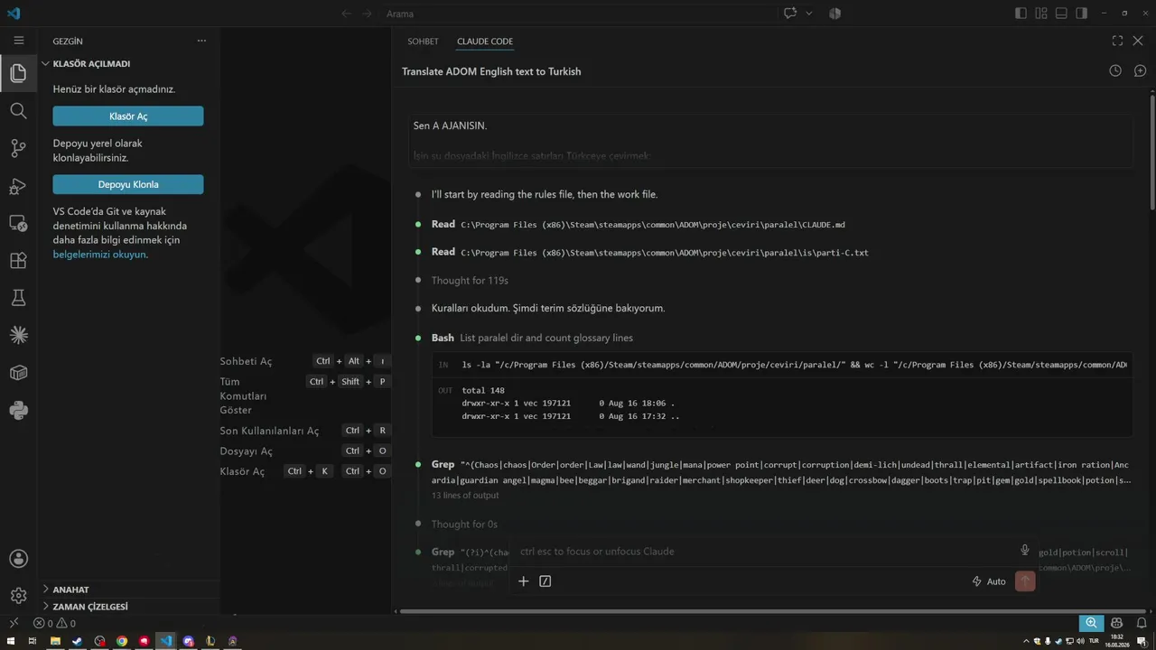Image resolution: width=1156 pixels, height=650 pixels.
Task: Open the belgelerimizi okuyun link
Action: (99, 255)
